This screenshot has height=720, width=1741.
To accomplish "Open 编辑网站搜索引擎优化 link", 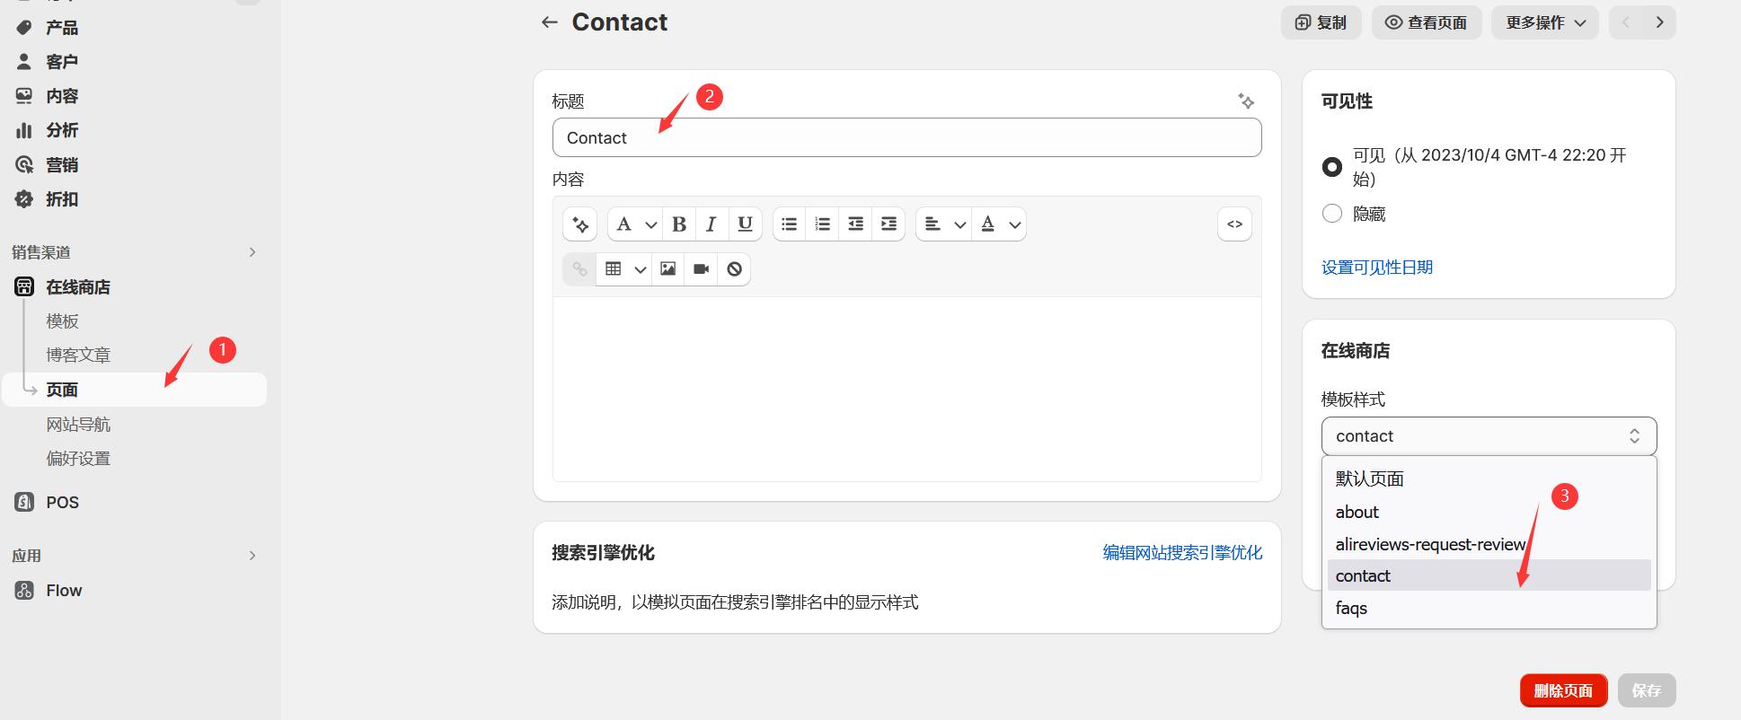I will (x=1182, y=553).
